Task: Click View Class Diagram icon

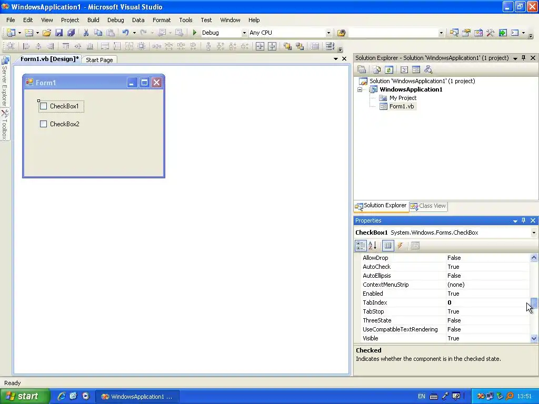Action: (428, 70)
